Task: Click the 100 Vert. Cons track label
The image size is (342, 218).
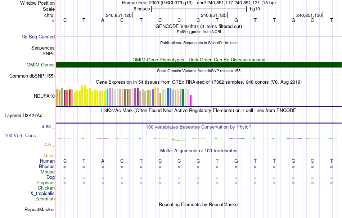Action: click(20, 135)
